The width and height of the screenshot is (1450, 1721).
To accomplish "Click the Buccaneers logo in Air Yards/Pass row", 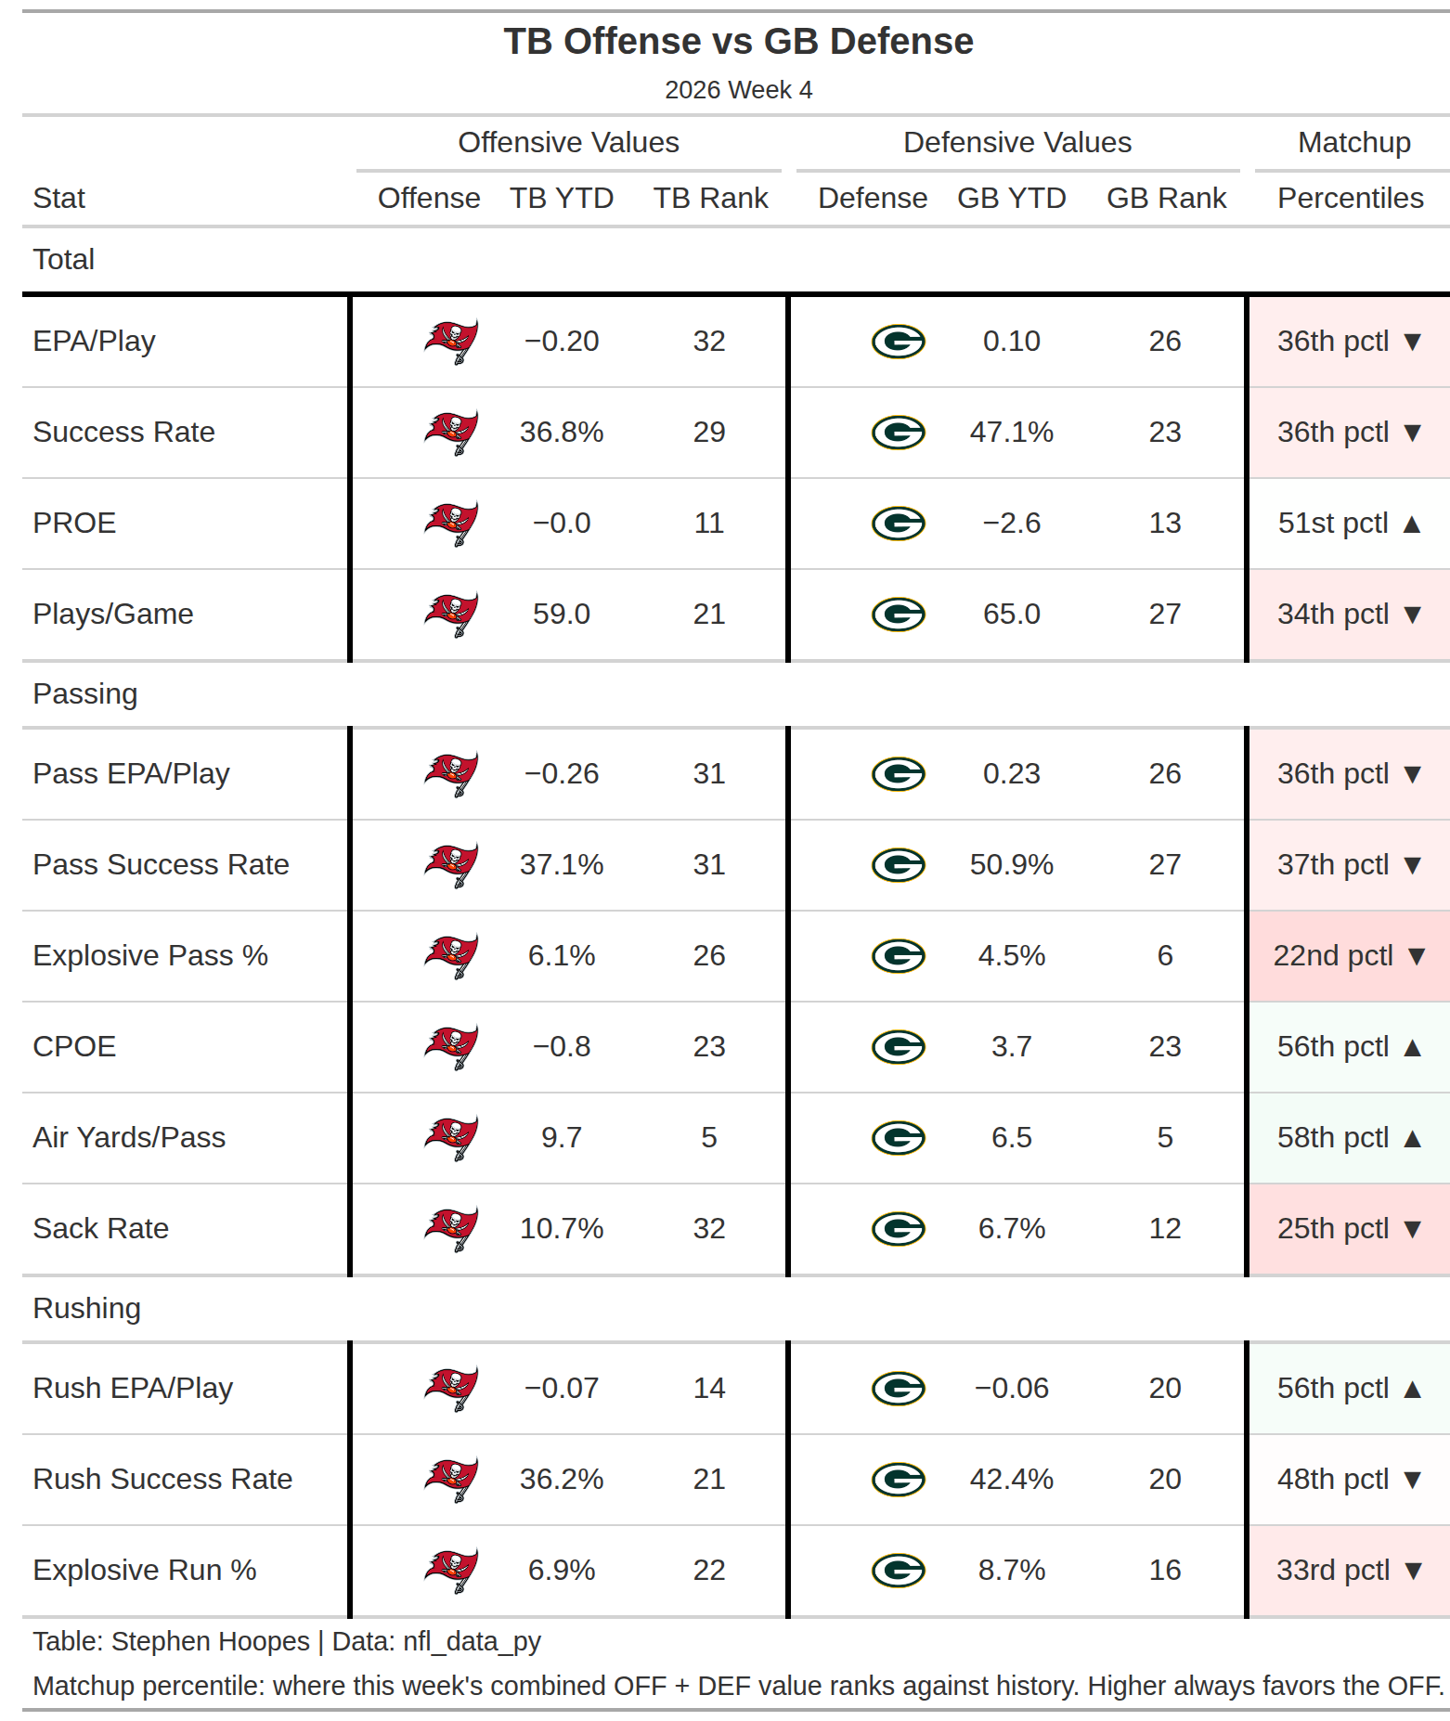I will click(x=451, y=1138).
